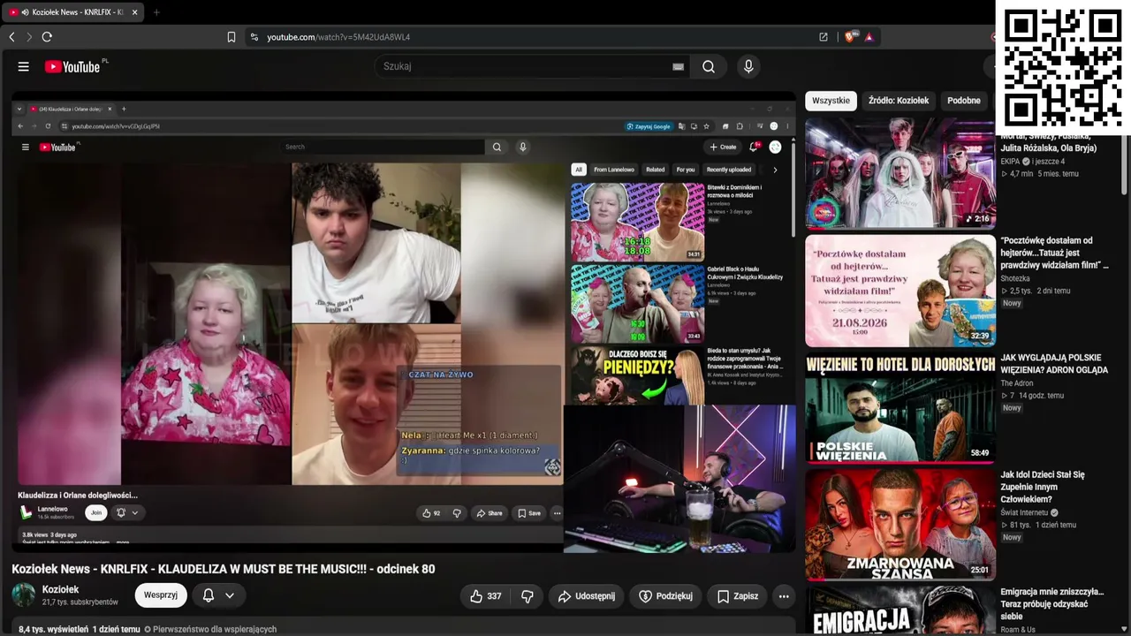Screen dimensions: 1131x636
Task: Open the Emigracja video thumbnail
Action: [899, 611]
